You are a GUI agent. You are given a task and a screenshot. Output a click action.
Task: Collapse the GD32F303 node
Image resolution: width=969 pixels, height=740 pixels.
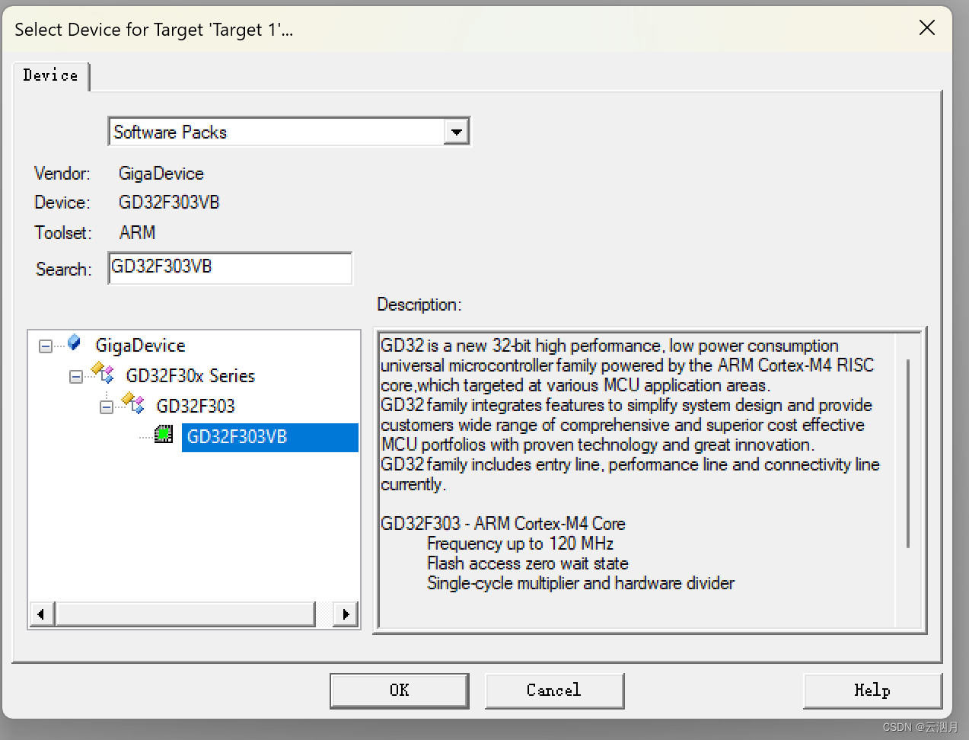click(107, 407)
